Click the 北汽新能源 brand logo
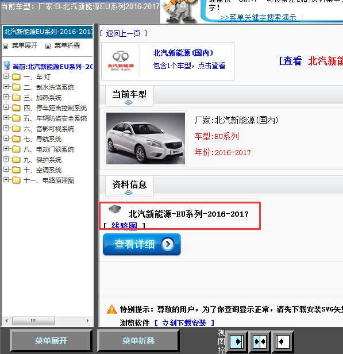343x354 pixels. pos(121,60)
